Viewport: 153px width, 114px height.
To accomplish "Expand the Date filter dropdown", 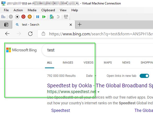I will pyautogui.click(x=91, y=76).
